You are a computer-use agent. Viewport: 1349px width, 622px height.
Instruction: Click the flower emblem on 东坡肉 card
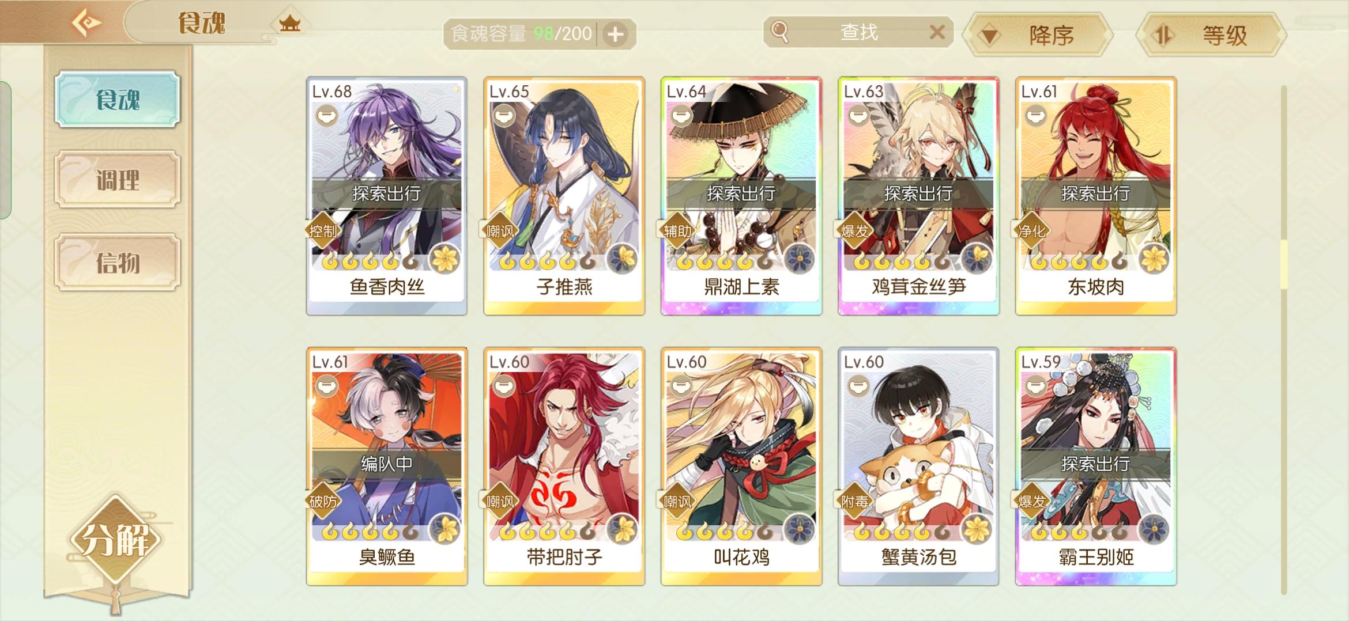point(1154,259)
